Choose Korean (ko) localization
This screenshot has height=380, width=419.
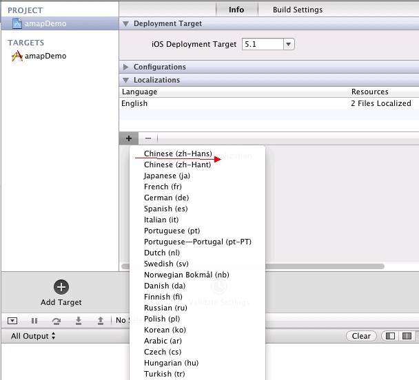pyautogui.click(x=197, y=330)
